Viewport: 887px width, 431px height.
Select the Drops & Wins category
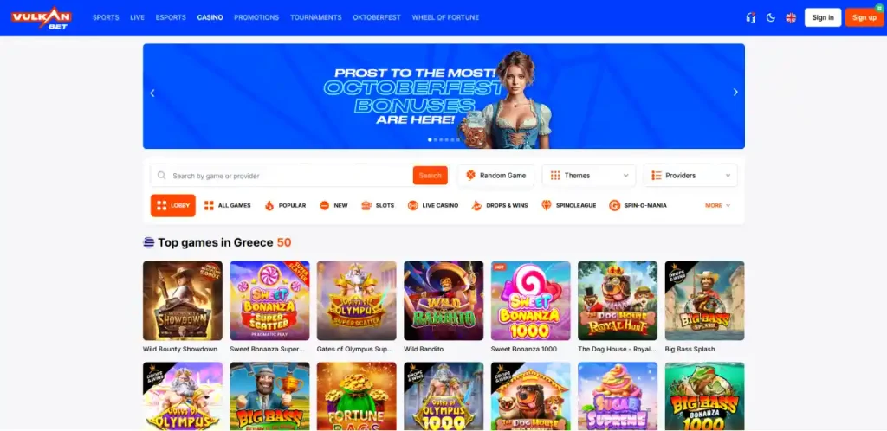500,206
